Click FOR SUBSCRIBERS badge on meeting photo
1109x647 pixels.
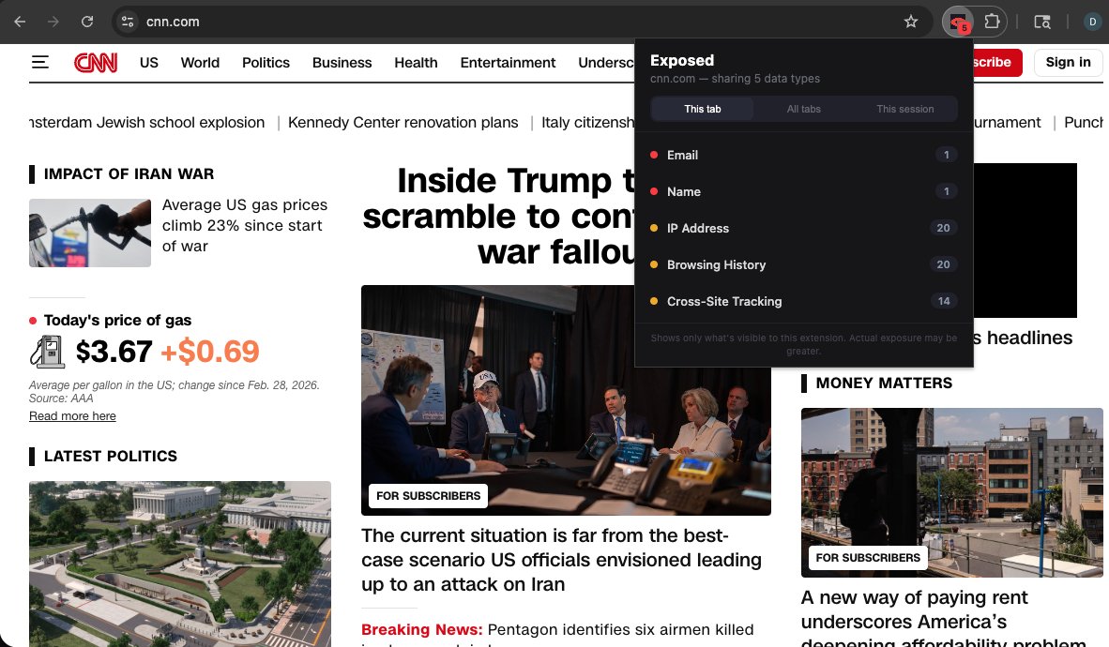[428, 496]
